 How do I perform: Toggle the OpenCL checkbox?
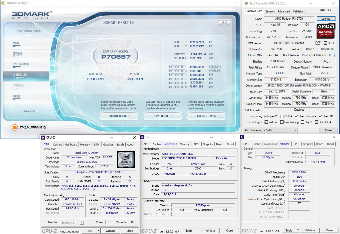click(266, 116)
